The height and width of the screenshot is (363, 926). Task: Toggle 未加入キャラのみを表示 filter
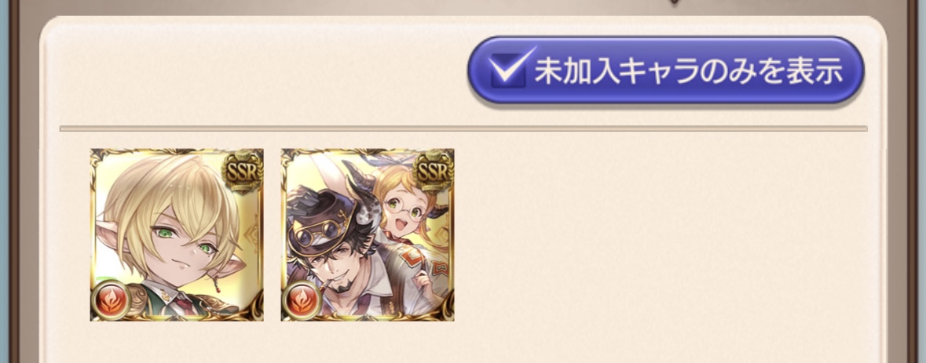665,70
